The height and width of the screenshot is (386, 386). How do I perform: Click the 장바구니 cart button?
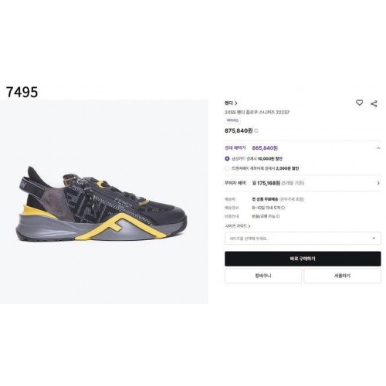coord(263,276)
